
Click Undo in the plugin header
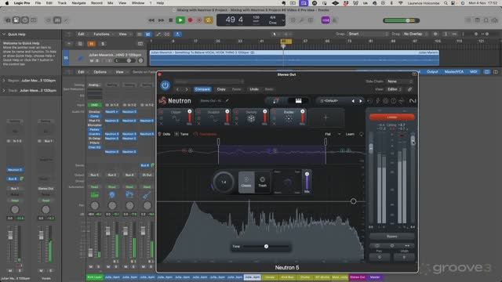pyautogui.click(x=254, y=89)
